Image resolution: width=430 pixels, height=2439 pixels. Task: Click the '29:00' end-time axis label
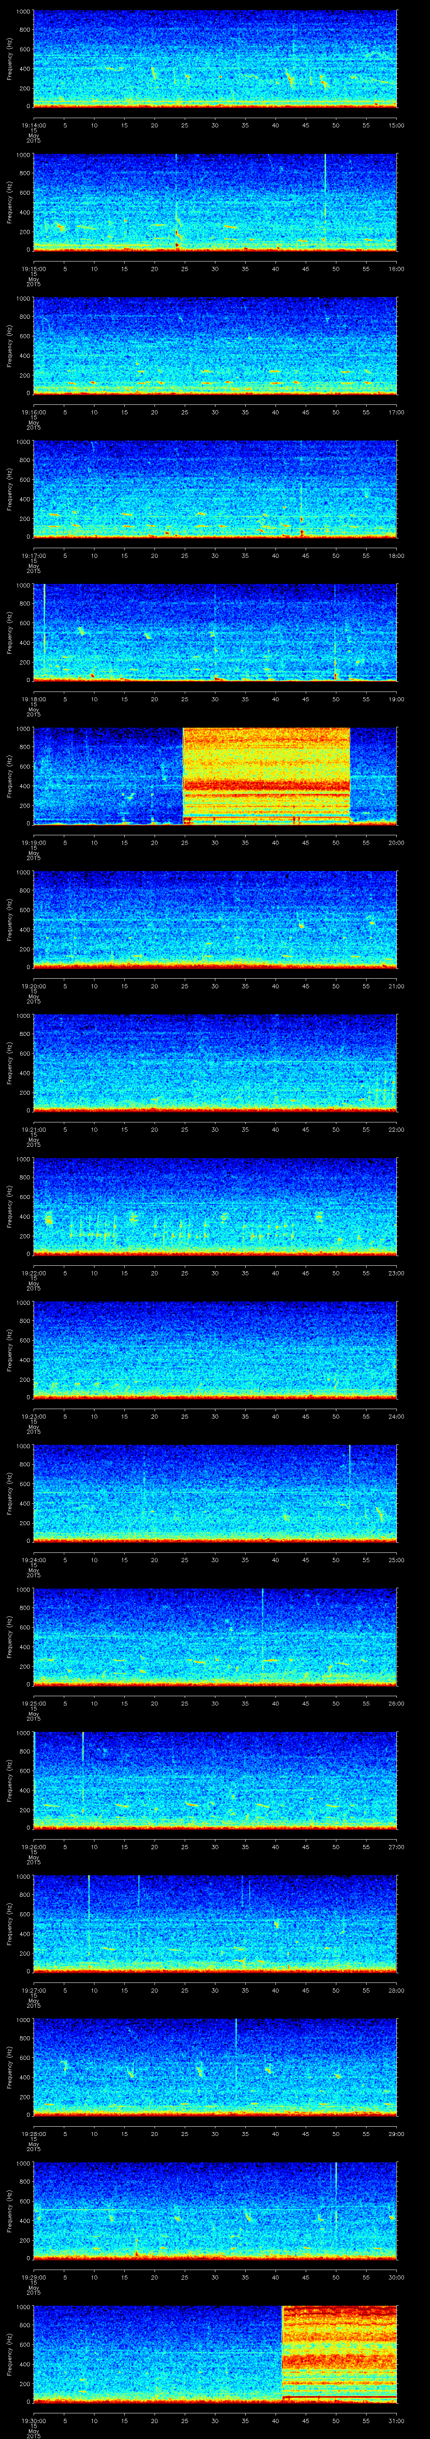396,2133
